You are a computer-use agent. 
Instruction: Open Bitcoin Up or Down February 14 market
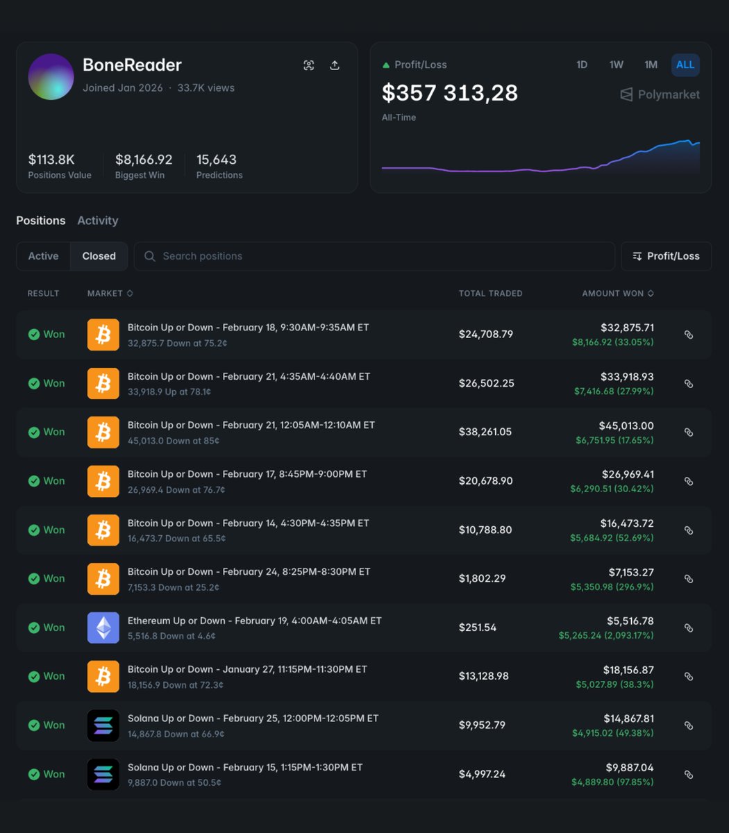click(x=249, y=523)
